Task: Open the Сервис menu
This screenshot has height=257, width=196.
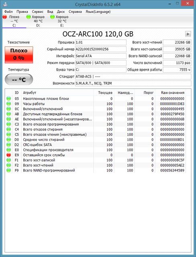Action: point(37,12)
